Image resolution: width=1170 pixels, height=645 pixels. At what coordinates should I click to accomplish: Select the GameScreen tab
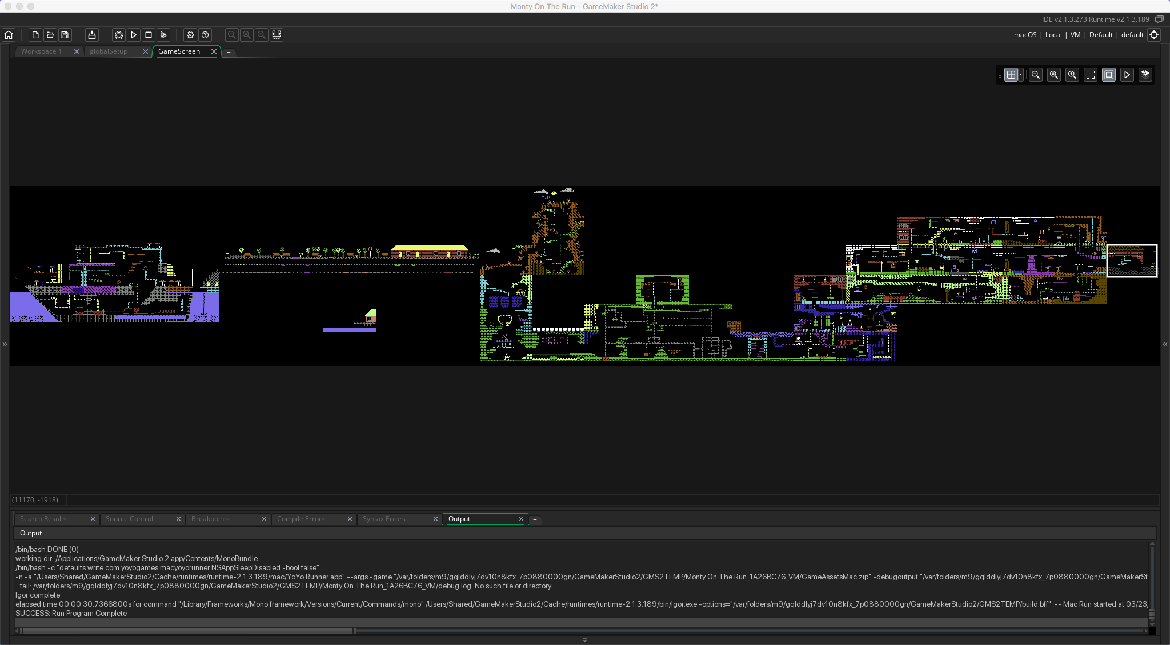click(179, 51)
